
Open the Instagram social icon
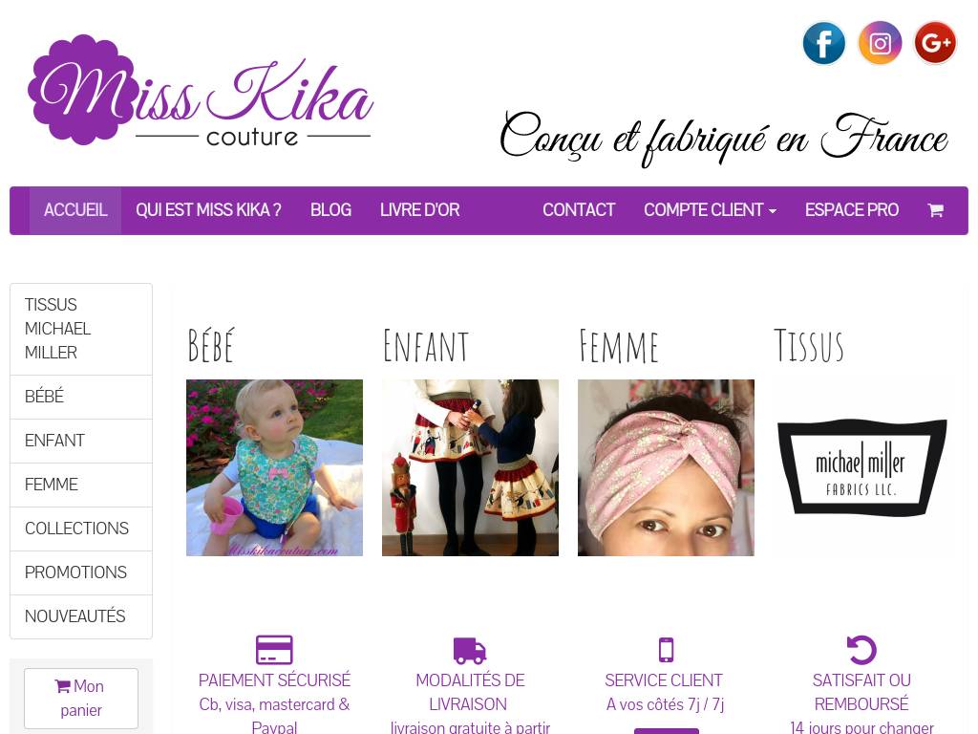point(880,43)
